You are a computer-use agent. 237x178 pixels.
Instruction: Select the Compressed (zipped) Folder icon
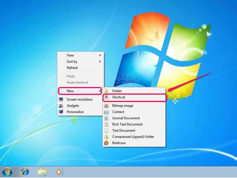coord(107,136)
